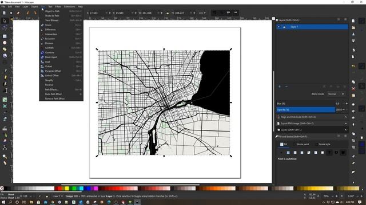Click the Redo toolbar icon
Screen dimensions: 366x205
click(x=35, y=13)
